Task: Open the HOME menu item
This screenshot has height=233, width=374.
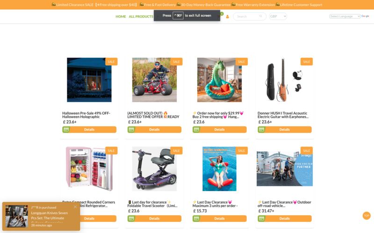Action: tap(121, 16)
